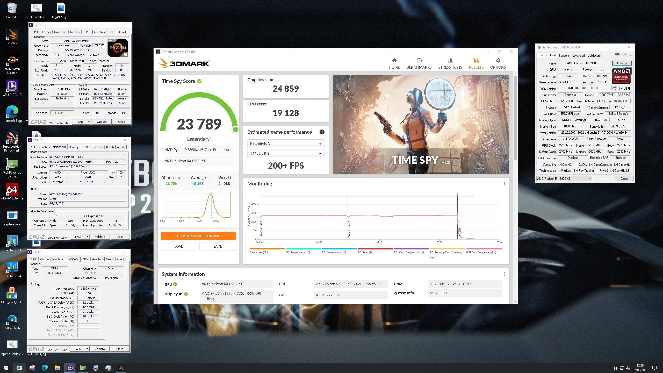Click the CPU Clock Frequency legend swatch
The width and height of the screenshot is (663, 373).
[x=411, y=249]
